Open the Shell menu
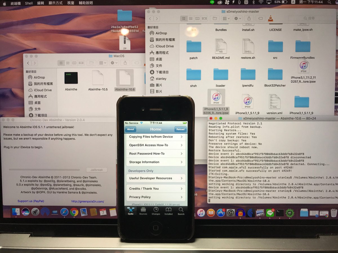The height and width of the screenshot is (253, 338). (x=29, y=3)
